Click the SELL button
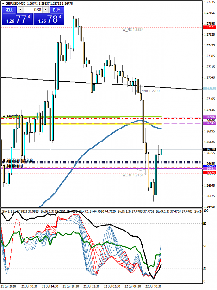 click(9, 10)
